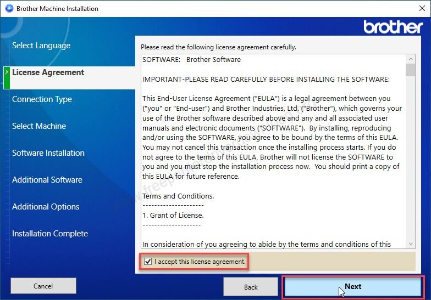Click the Next button

coord(353,287)
